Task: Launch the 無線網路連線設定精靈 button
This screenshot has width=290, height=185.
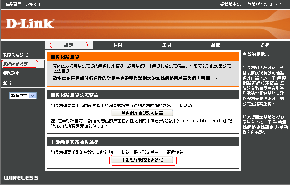Action: [x=142, y=113]
